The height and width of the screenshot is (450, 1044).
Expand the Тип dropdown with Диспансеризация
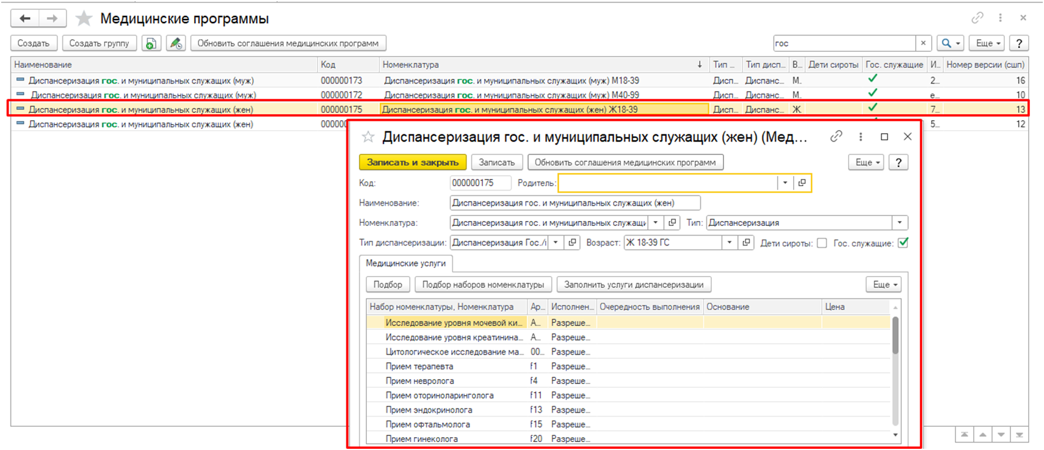point(900,223)
